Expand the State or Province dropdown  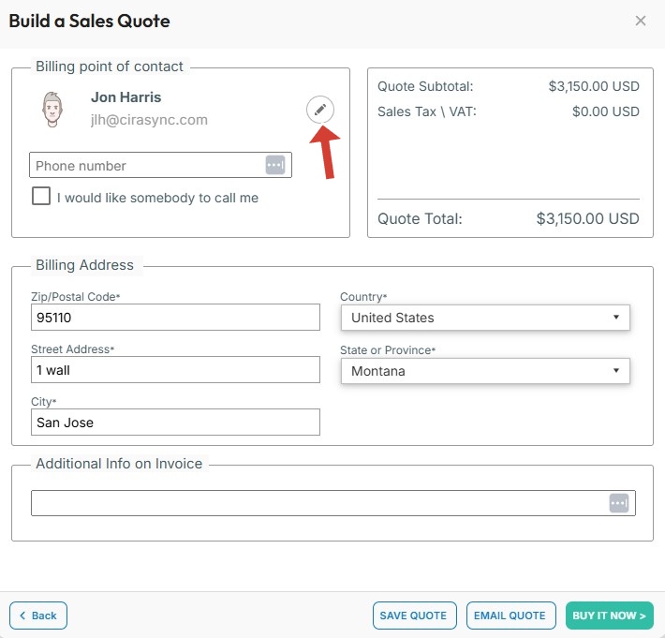point(484,371)
